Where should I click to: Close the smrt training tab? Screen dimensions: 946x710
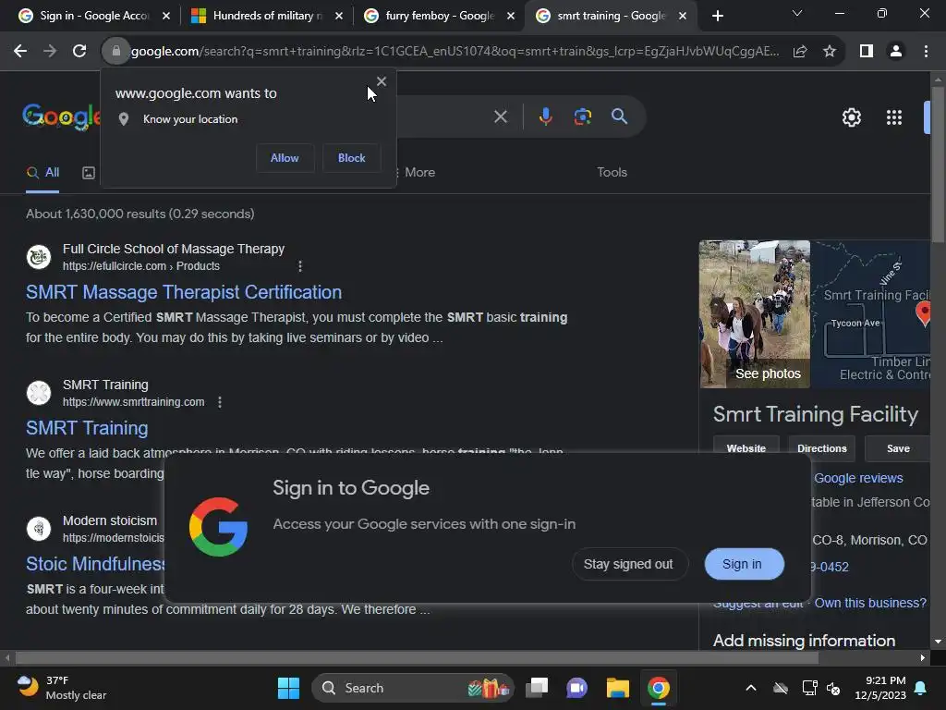pos(683,16)
